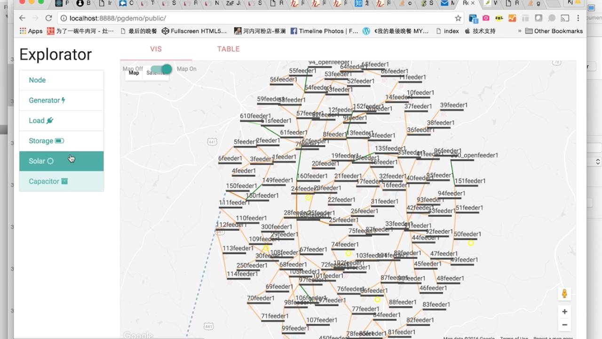
Task: Select Storage in the sidebar
Action: (61, 141)
